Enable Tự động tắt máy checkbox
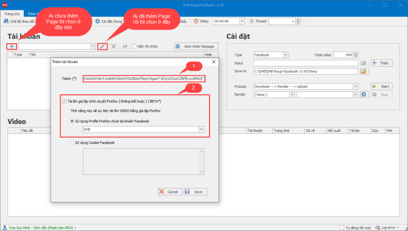The height and width of the screenshot is (231, 408). click(342, 227)
